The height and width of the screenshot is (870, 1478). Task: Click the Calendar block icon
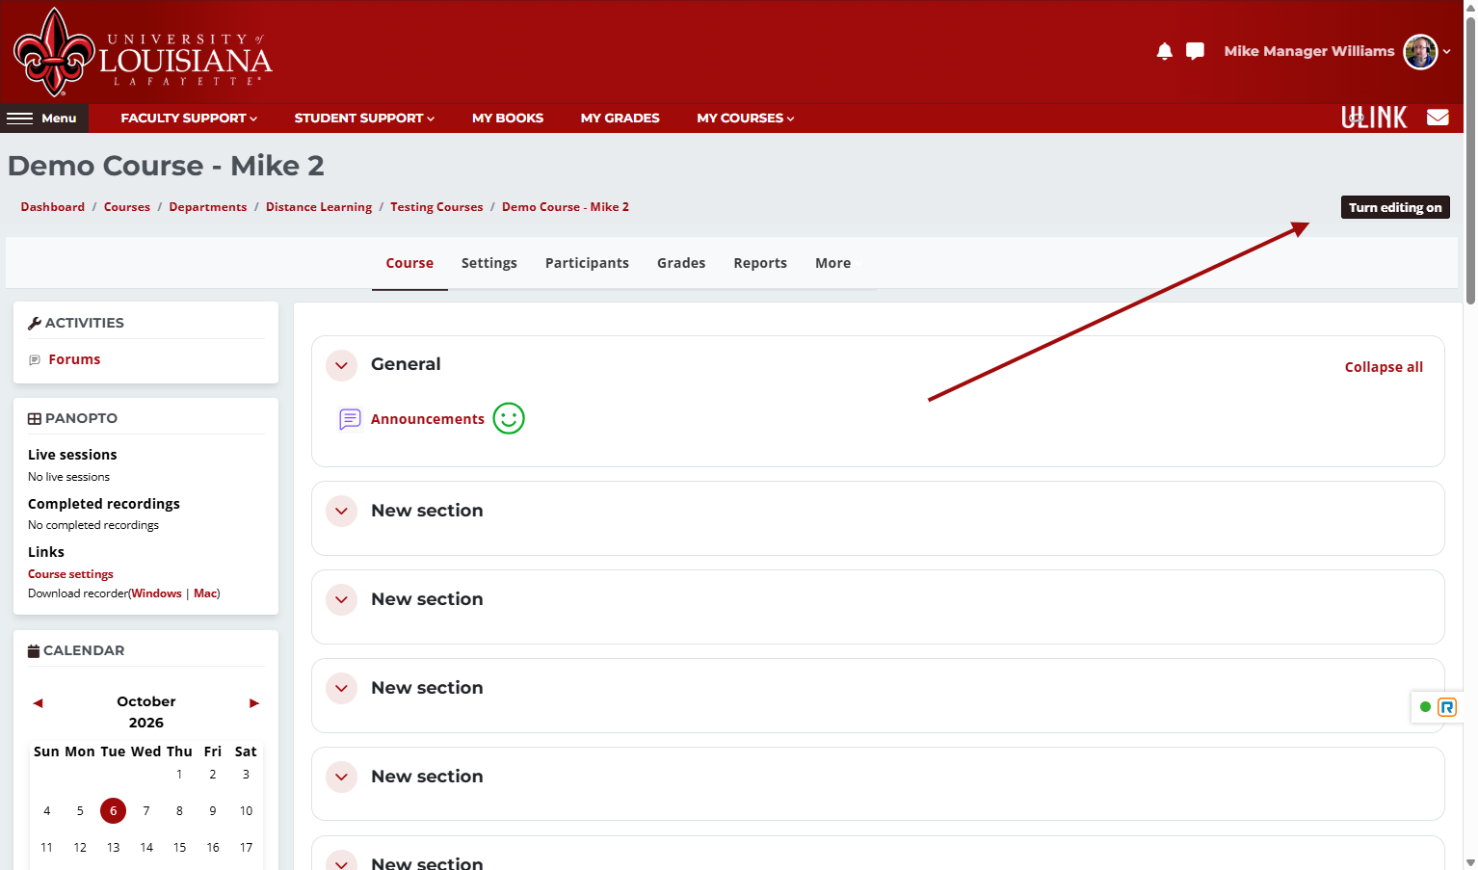34,651
